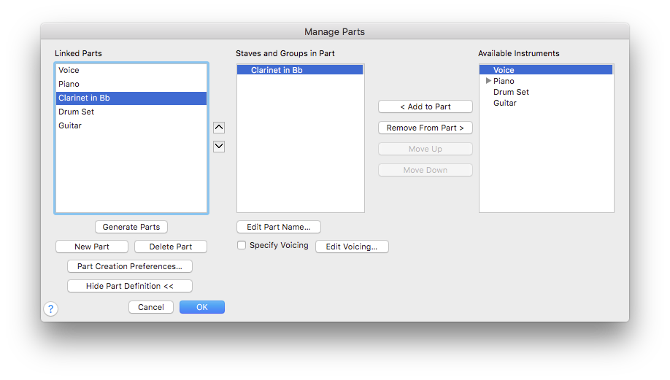Select Piano in Linked Parts list
Viewport: 670px width, 380px height.
(131, 84)
